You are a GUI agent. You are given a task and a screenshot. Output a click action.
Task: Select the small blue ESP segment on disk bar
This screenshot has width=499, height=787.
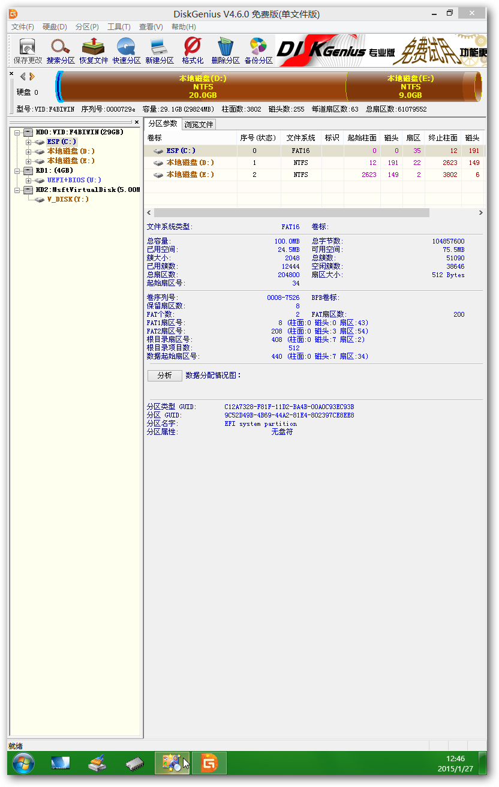[x=59, y=87]
